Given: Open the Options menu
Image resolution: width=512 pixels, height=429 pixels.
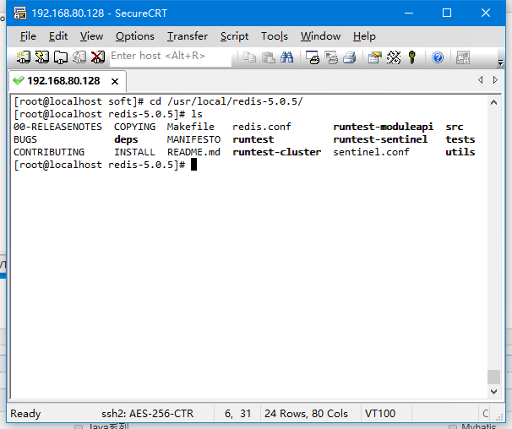Looking at the screenshot, I should [135, 36].
